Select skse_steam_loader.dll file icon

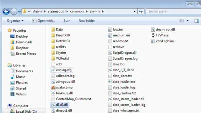pos(110,99)
